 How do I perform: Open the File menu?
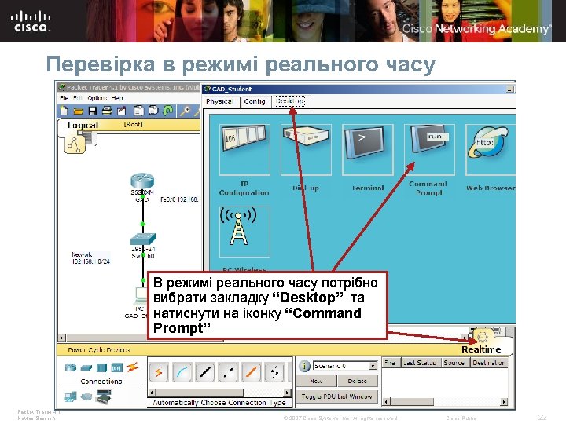point(64,97)
